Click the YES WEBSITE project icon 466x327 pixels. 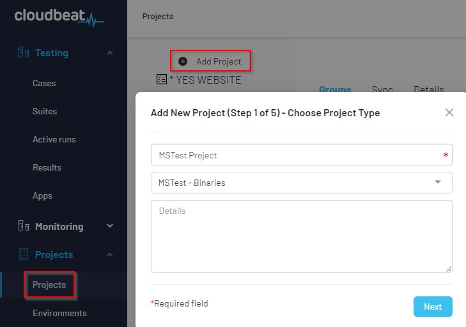point(161,80)
